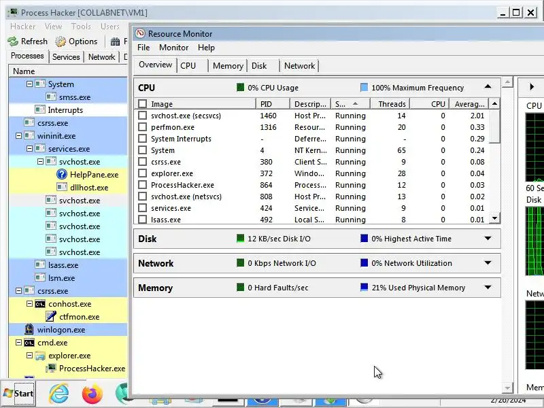Select the services.exe icon in process tree

coord(40,148)
